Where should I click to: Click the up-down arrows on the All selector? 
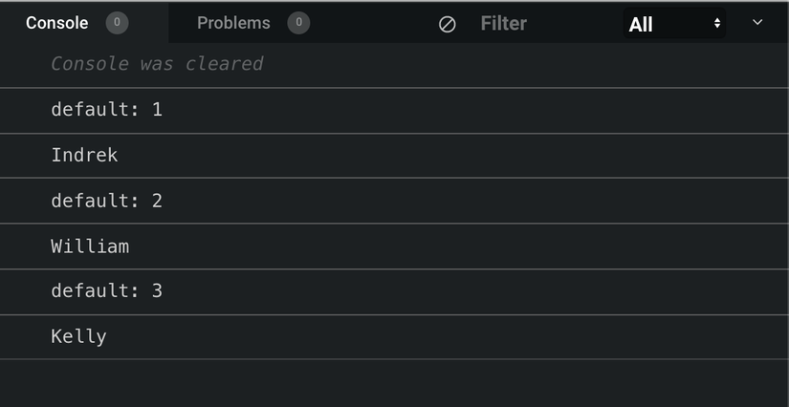coord(716,24)
